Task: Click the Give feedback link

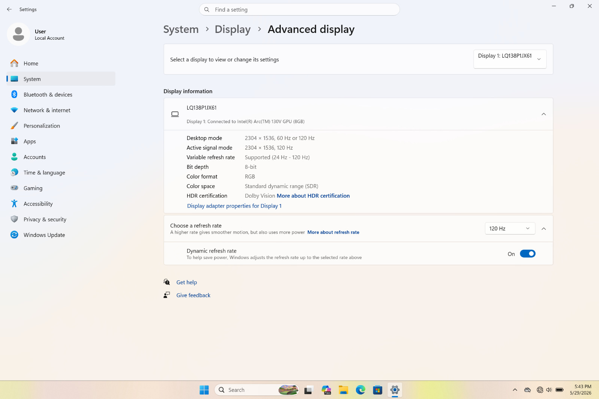Action: 193,295
